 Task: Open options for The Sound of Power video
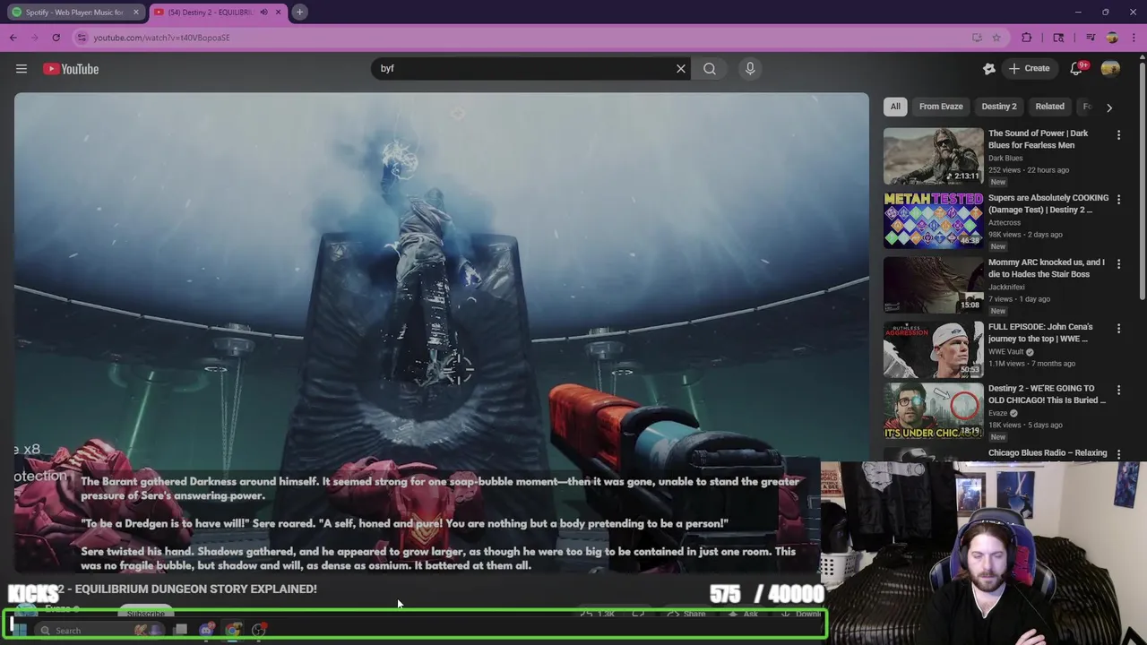[1118, 135]
